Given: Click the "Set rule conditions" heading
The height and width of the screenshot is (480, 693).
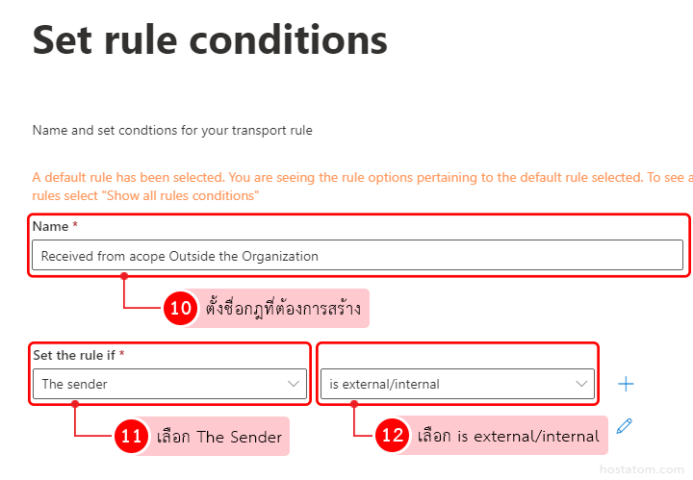Looking at the screenshot, I should click(210, 40).
